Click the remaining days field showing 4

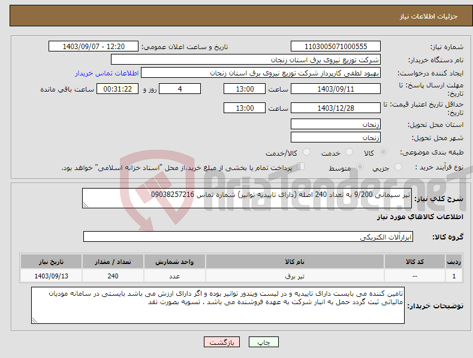coord(180,89)
